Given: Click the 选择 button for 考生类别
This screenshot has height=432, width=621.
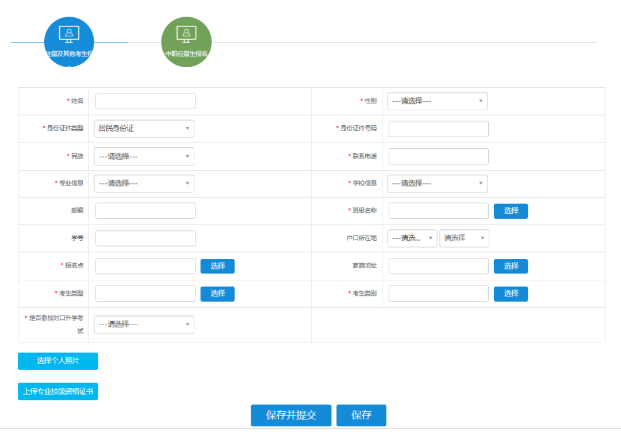Looking at the screenshot, I should click(511, 294).
